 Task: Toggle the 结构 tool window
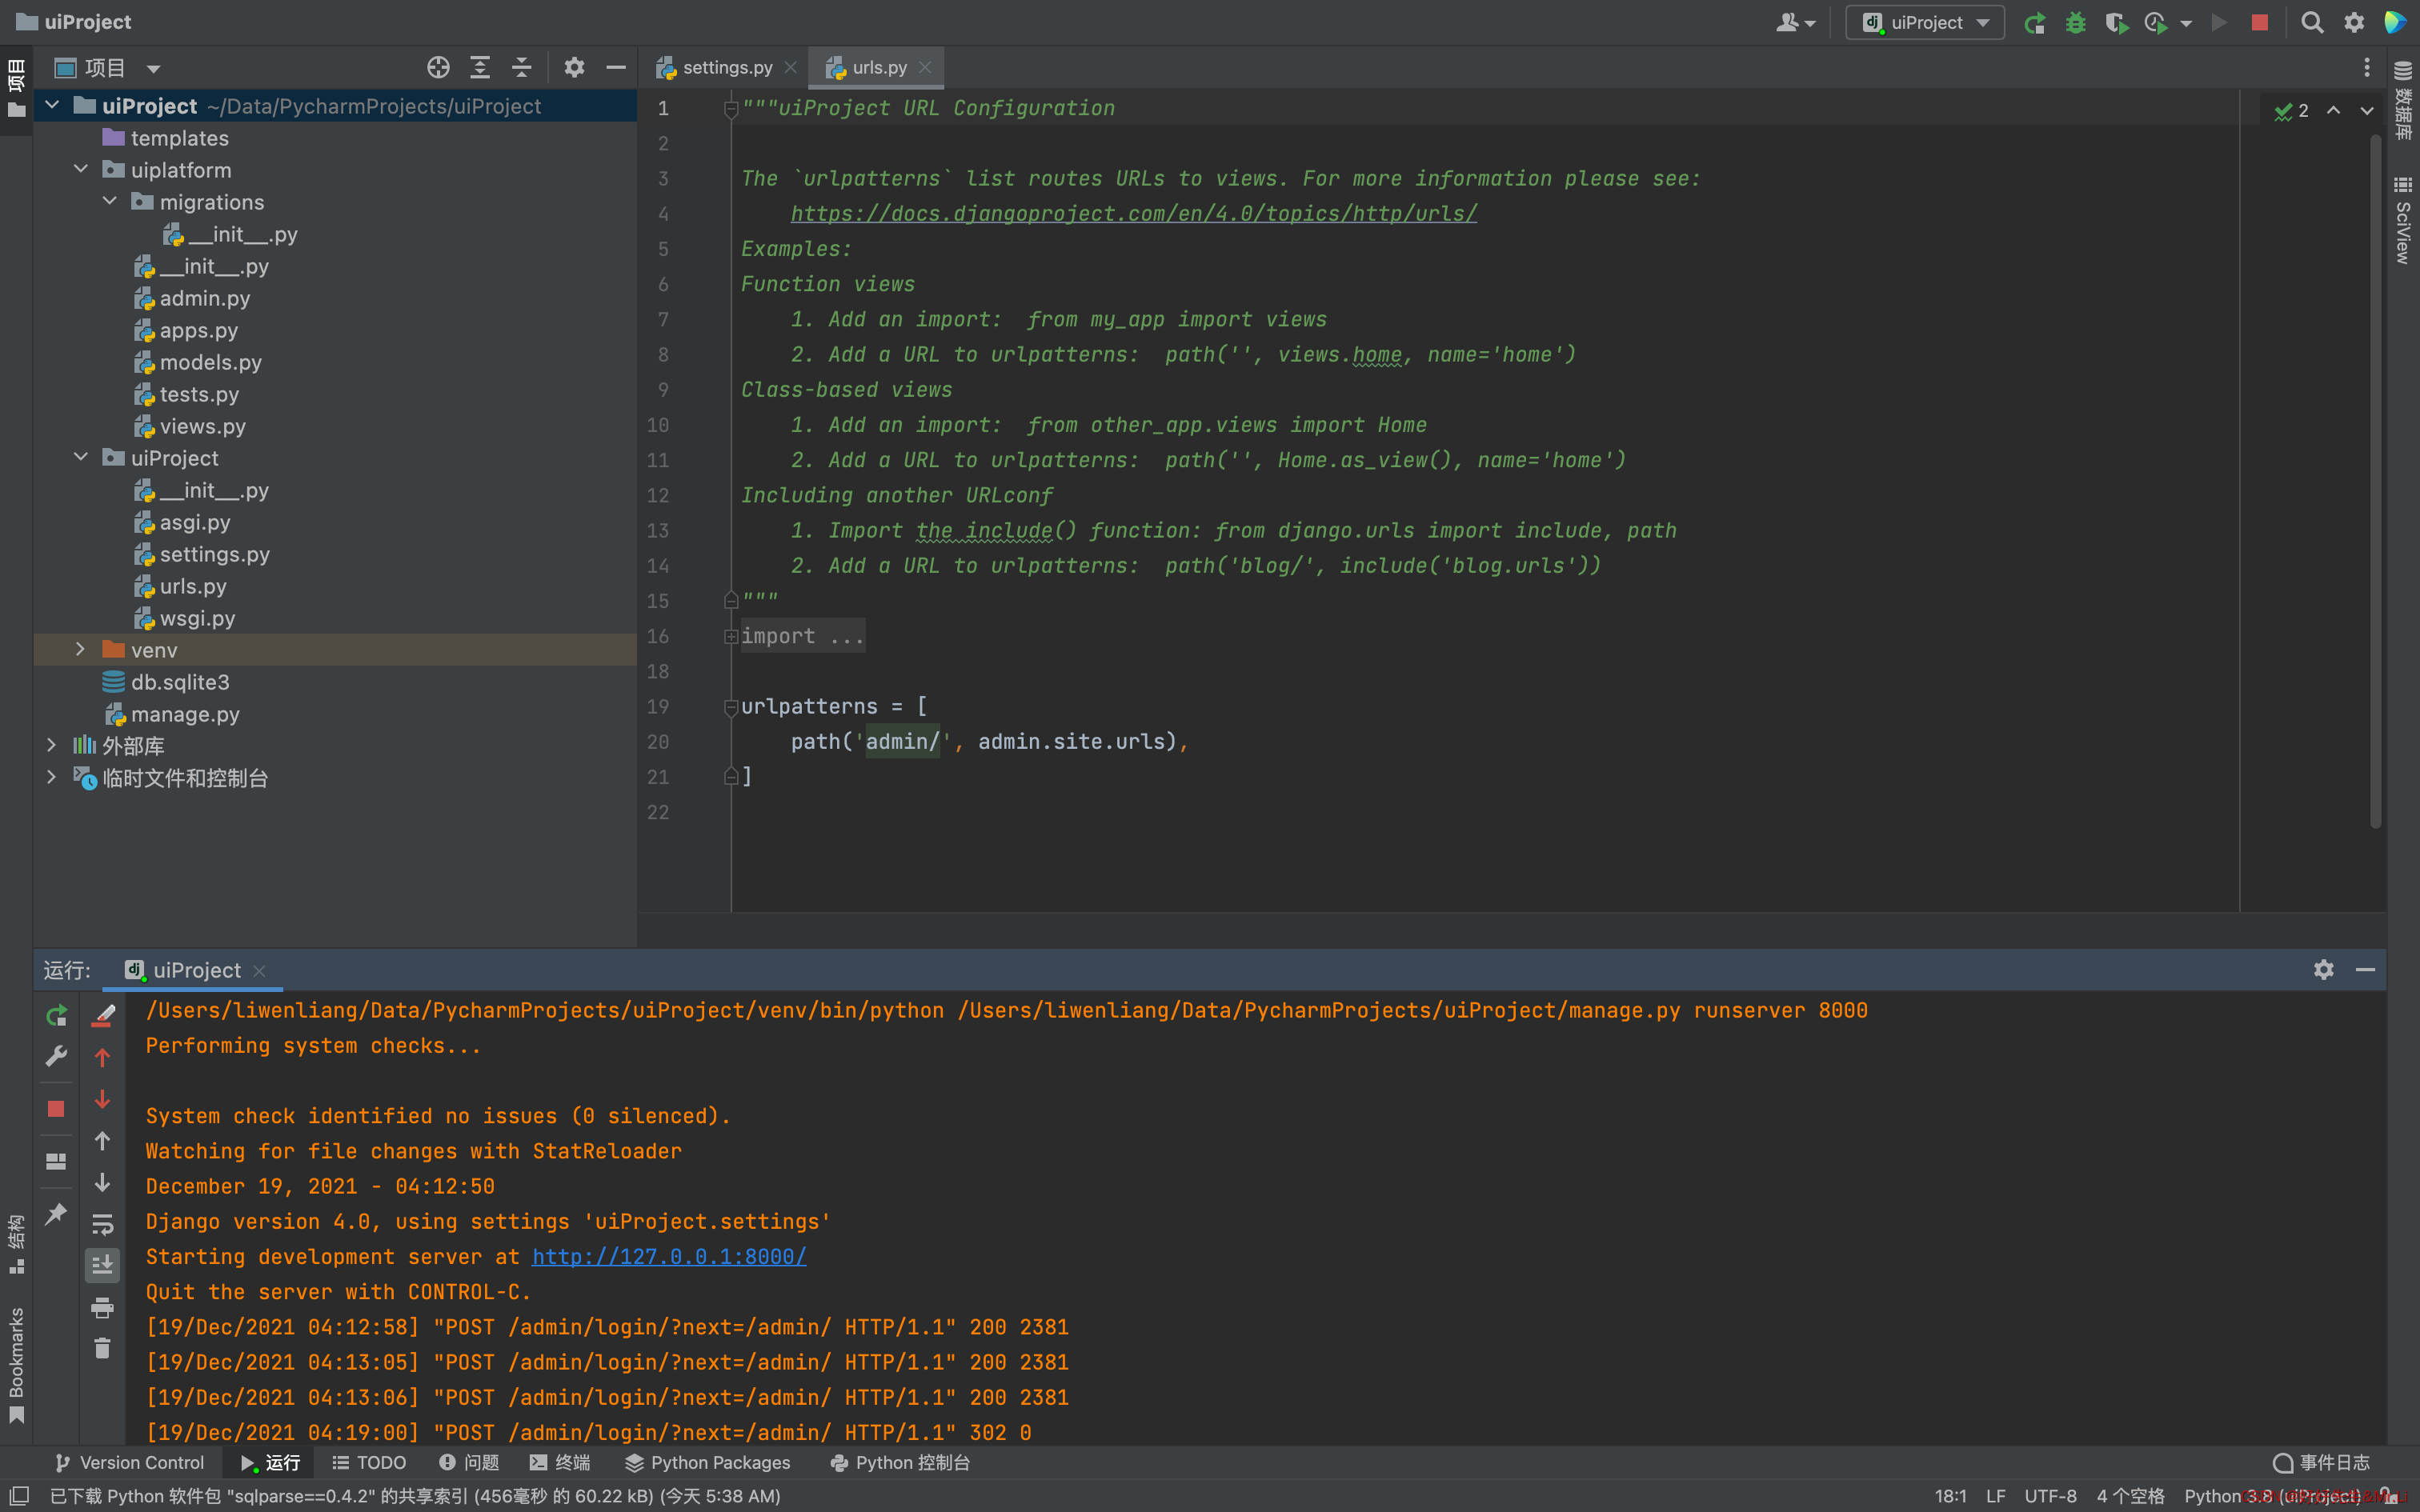pyautogui.click(x=16, y=1244)
